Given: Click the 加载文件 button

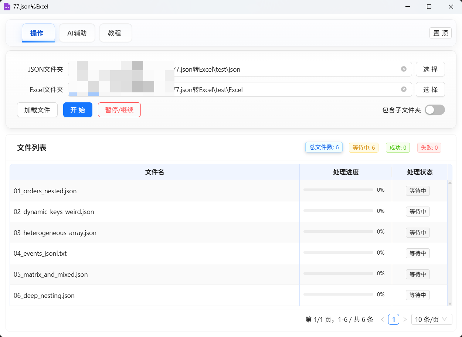Looking at the screenshot, I should point(37,110).
